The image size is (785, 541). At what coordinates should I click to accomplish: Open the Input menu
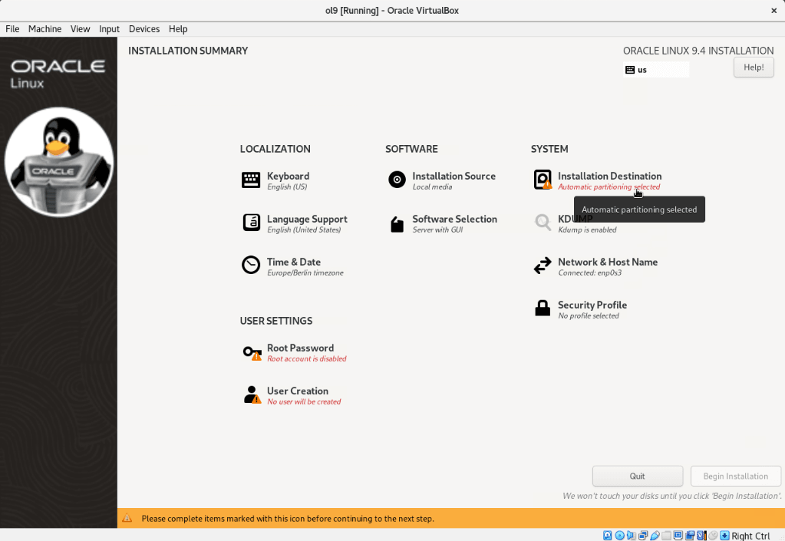[109, 29]
